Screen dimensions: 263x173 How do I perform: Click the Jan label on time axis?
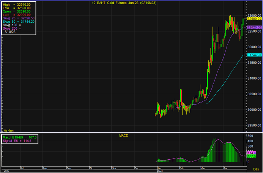tap(159, 167)
